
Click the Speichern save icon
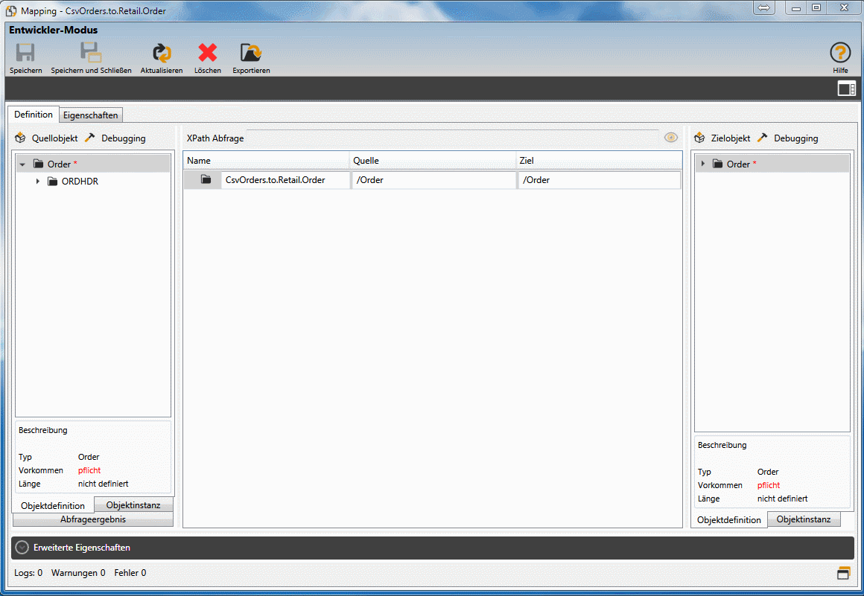pos(25,54)
